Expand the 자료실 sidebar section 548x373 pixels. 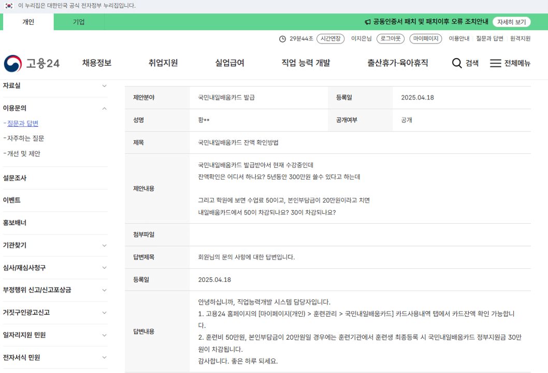[55, 85]
